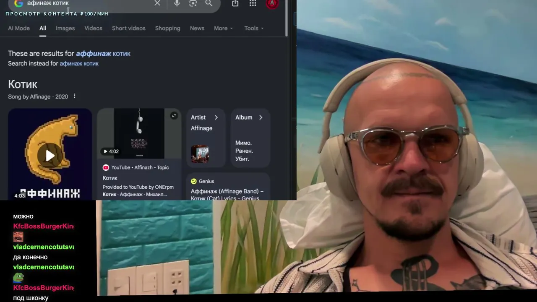Open the three-dot menu next to the song info
This screenshot has width=537, height=302.
point(74,96)
